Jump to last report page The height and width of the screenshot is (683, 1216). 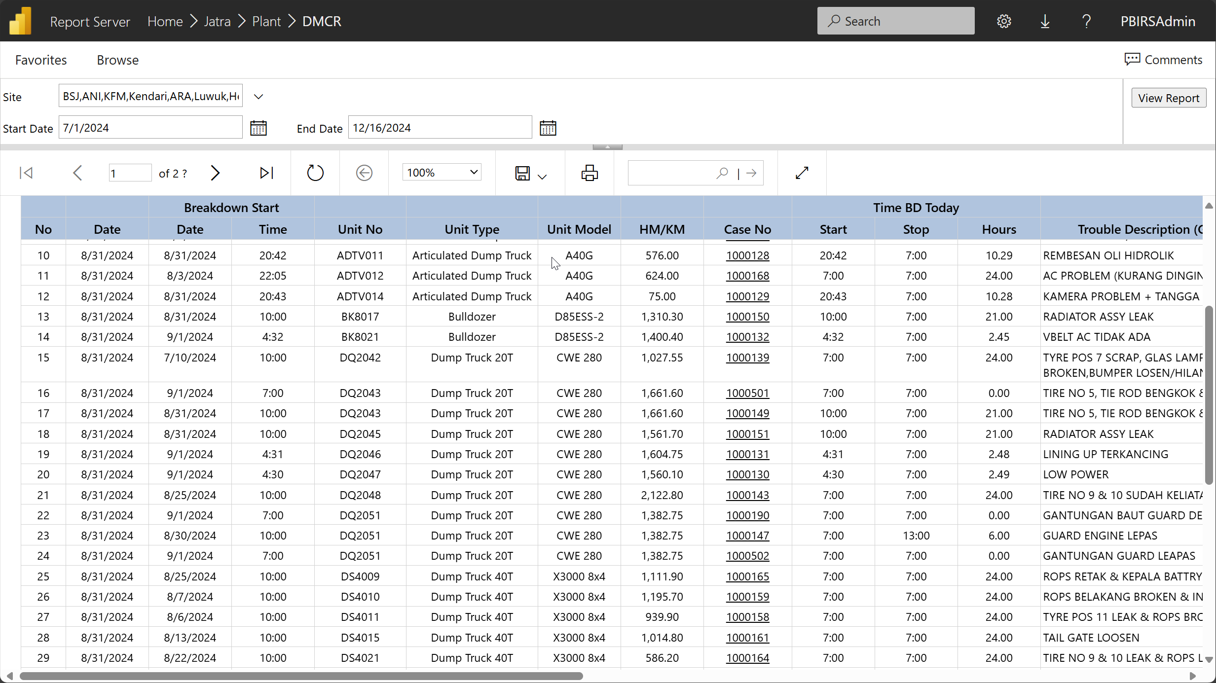coord(266,173)
